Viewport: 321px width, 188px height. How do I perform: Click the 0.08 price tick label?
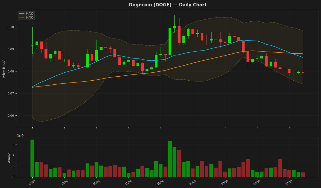[11, 71]
